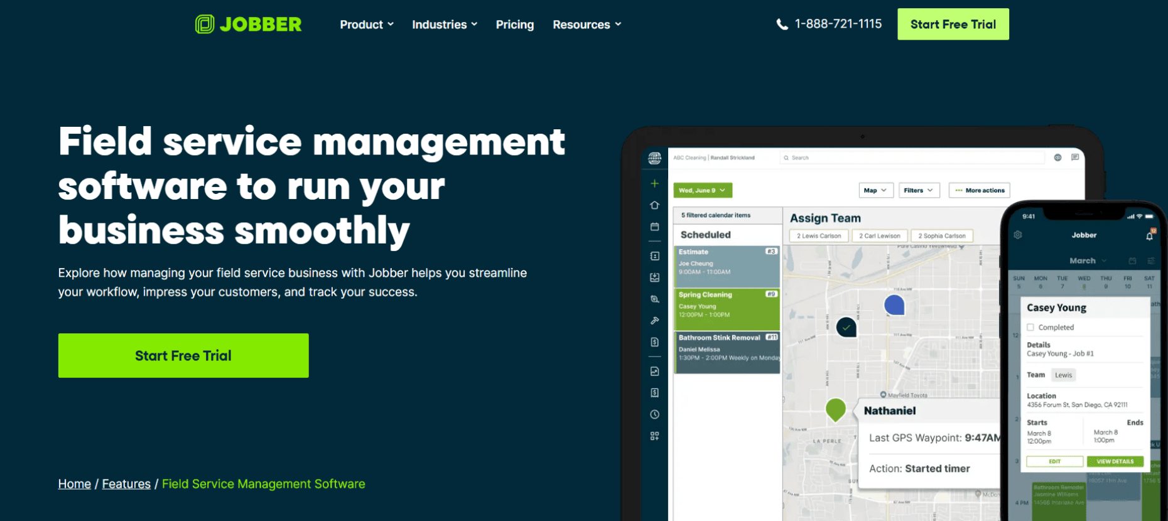Go to Home breadcrumb link
The image size is (1168, 521).
(x=75, y=484)
